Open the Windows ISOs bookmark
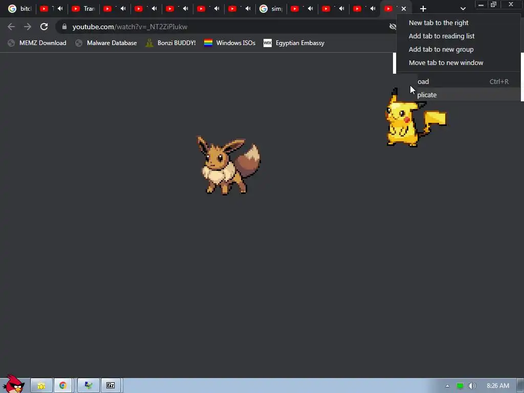 pyautogui.click(x=230, y=43)
